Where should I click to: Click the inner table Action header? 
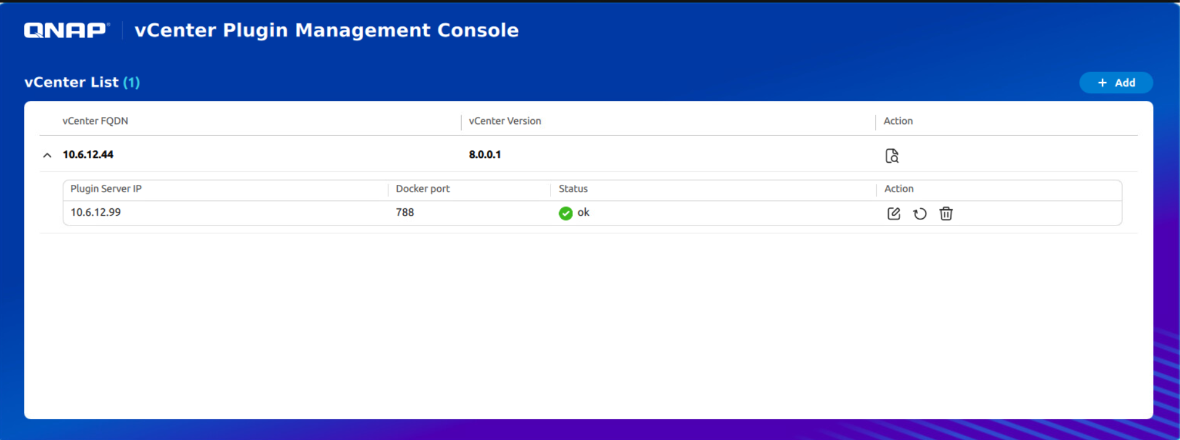click(x=898, y=189)
